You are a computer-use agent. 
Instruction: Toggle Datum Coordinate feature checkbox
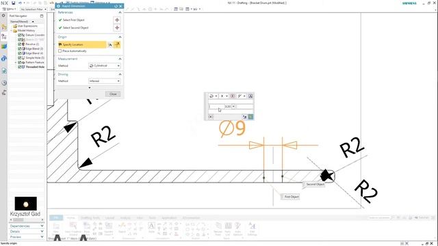(20, 35)
